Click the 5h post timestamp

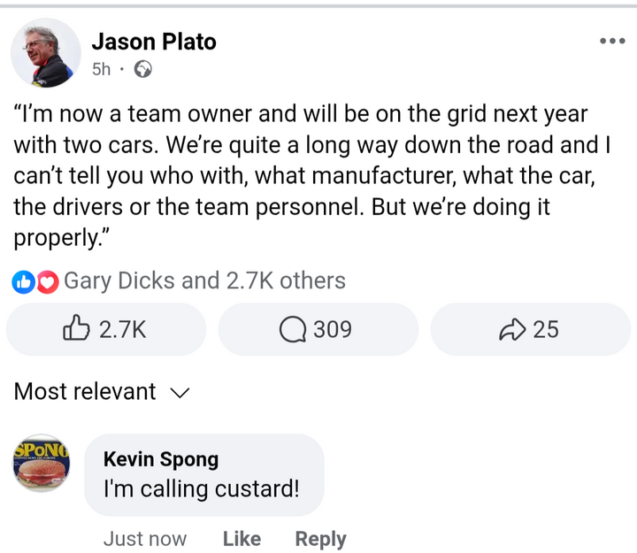101,69
